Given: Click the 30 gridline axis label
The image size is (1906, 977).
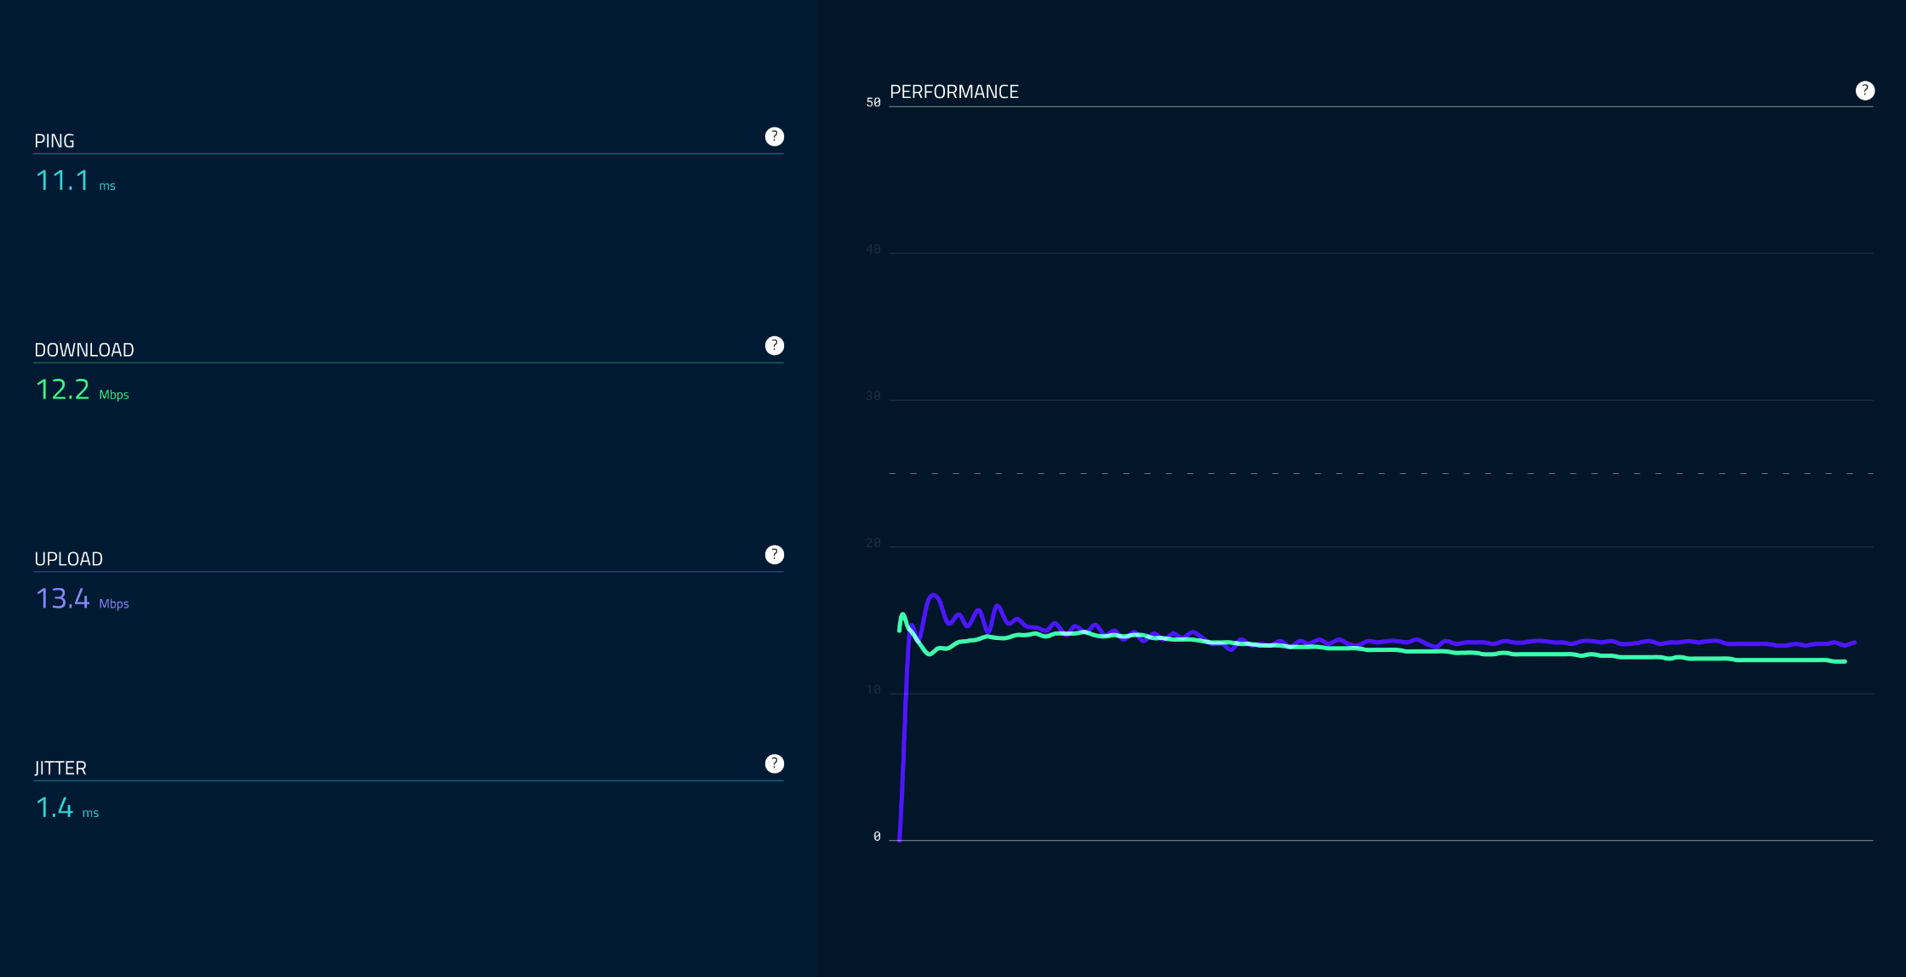Looking at the screenshot, I should point(873,396).
